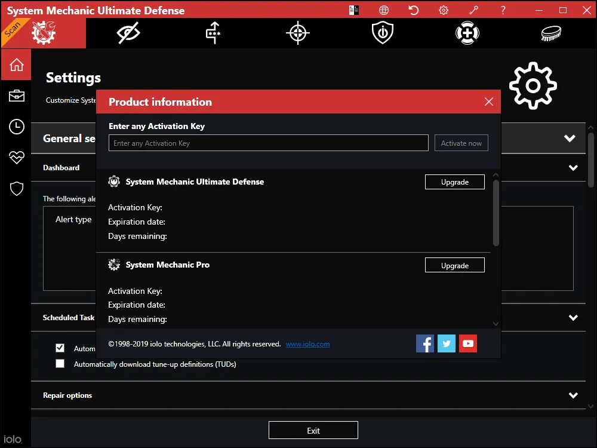Open settings gear in title bar
Screen dimensions: 597x448
444,10
